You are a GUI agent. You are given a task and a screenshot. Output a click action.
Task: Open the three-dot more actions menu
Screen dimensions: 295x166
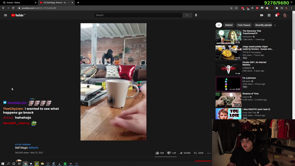(209, 153)
